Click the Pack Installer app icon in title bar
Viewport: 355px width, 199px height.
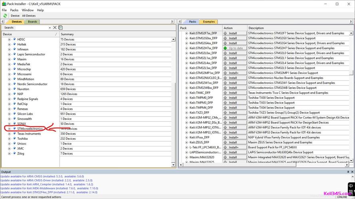tap(4, 4)
